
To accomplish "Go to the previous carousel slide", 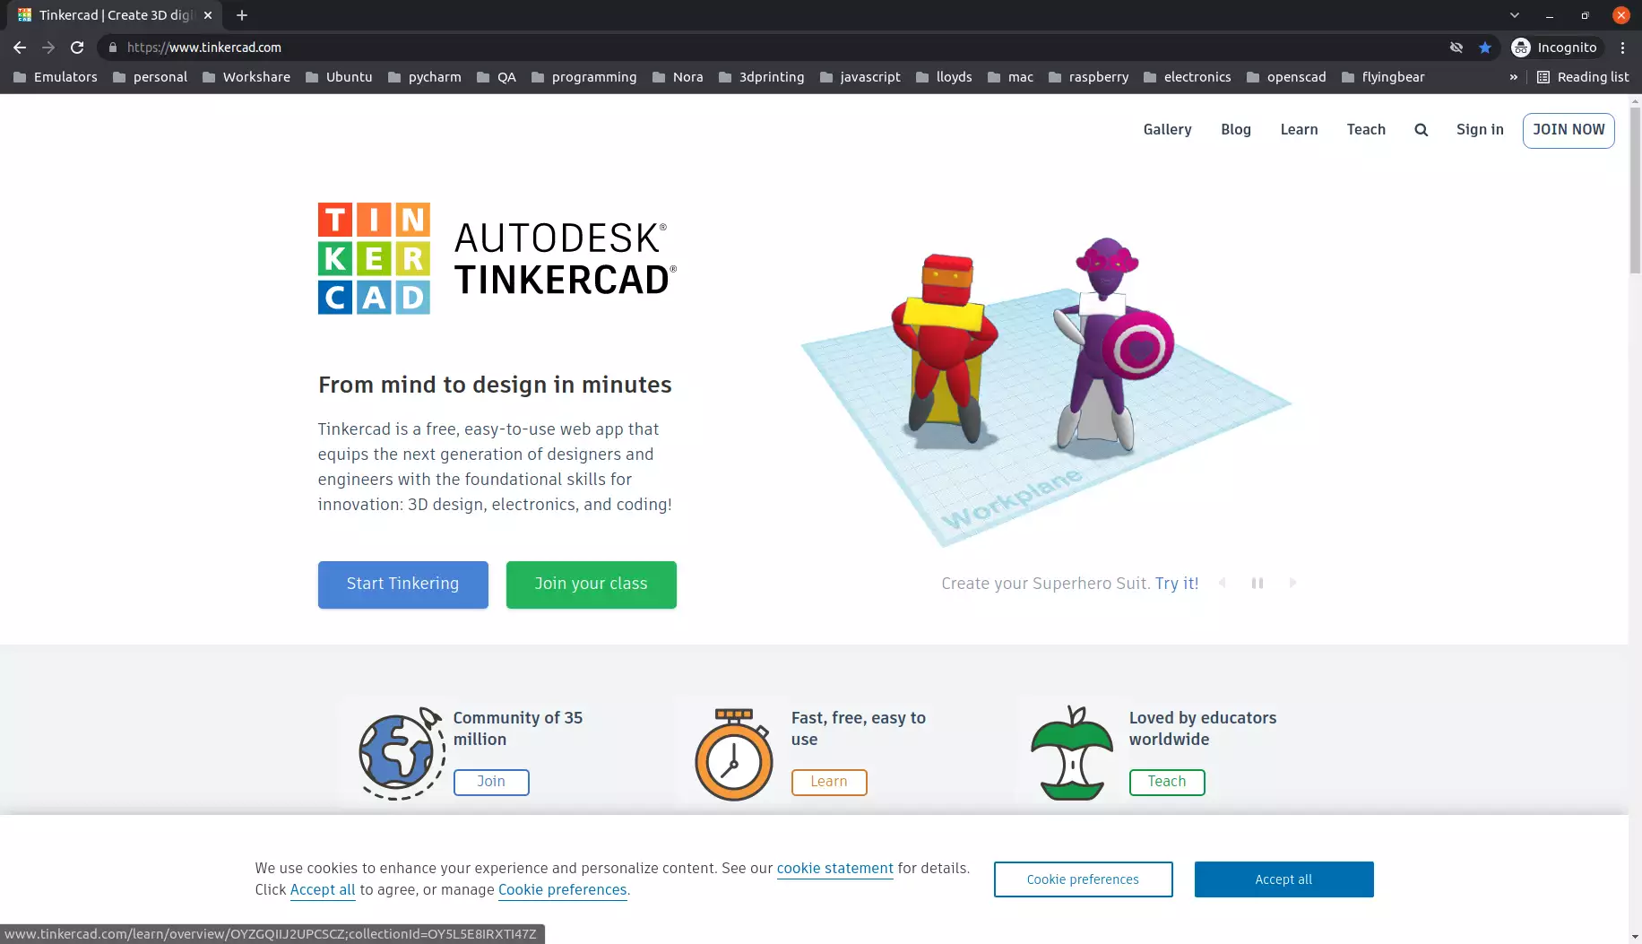I will point(1223,583).
